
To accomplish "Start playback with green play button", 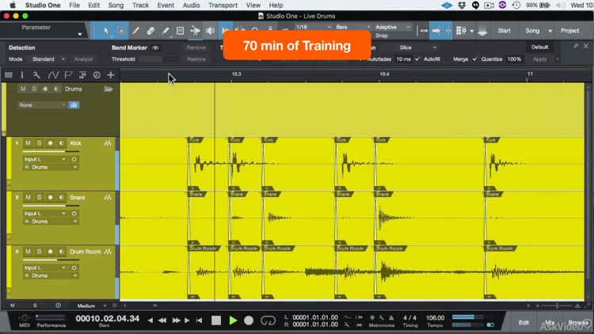I will click(x=233, y=321).
